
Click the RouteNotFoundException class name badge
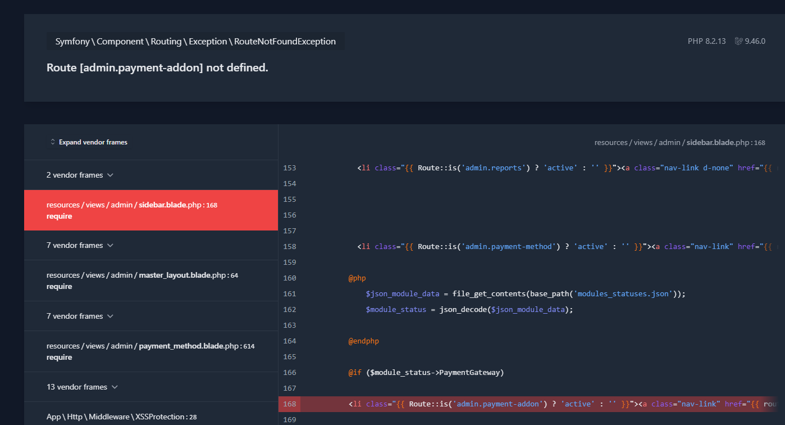[x=195, y=42]
